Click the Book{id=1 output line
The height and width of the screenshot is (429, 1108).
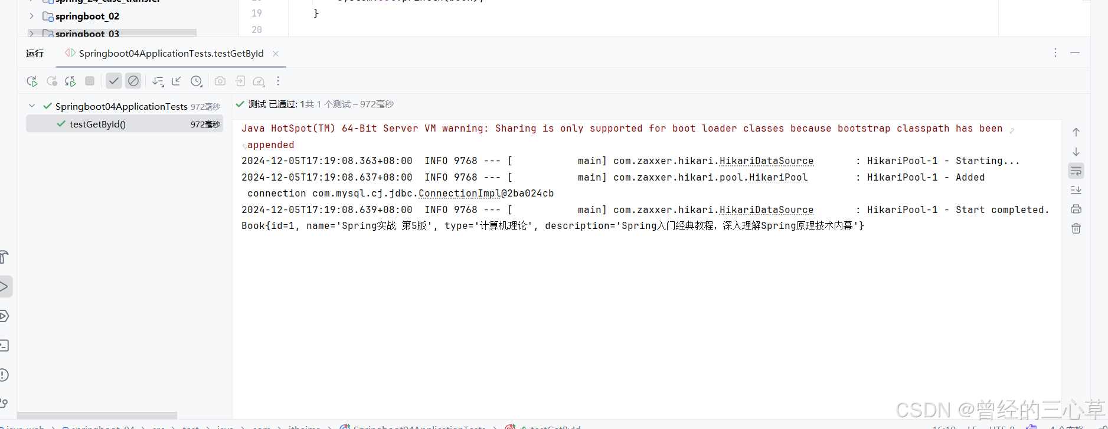click(x=553, y=226)
